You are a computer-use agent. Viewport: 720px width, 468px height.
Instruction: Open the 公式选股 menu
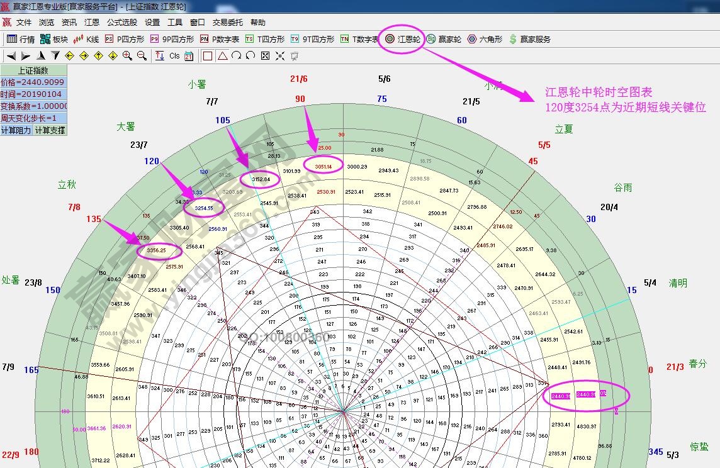(121, 22)
